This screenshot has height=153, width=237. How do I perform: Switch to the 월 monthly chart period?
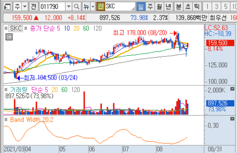coord(159,7)
